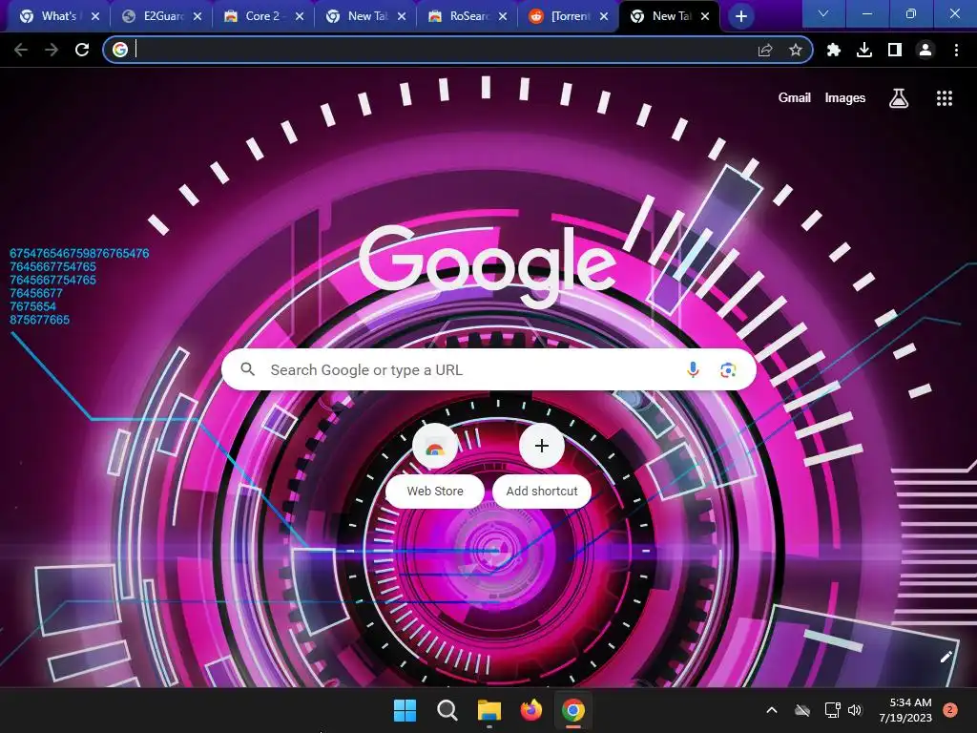The height and width of the screenshot is (733, 977).
Task: Click the Google logo
Action: (488, 265)
